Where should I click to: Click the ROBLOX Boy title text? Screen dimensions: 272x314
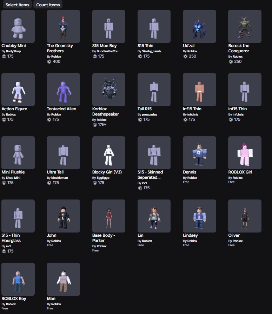(x=14, y=299)
